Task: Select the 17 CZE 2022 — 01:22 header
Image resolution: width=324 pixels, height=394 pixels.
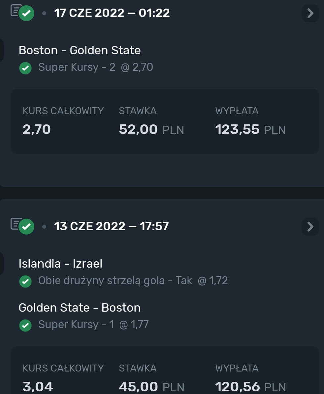Action: 112,13
